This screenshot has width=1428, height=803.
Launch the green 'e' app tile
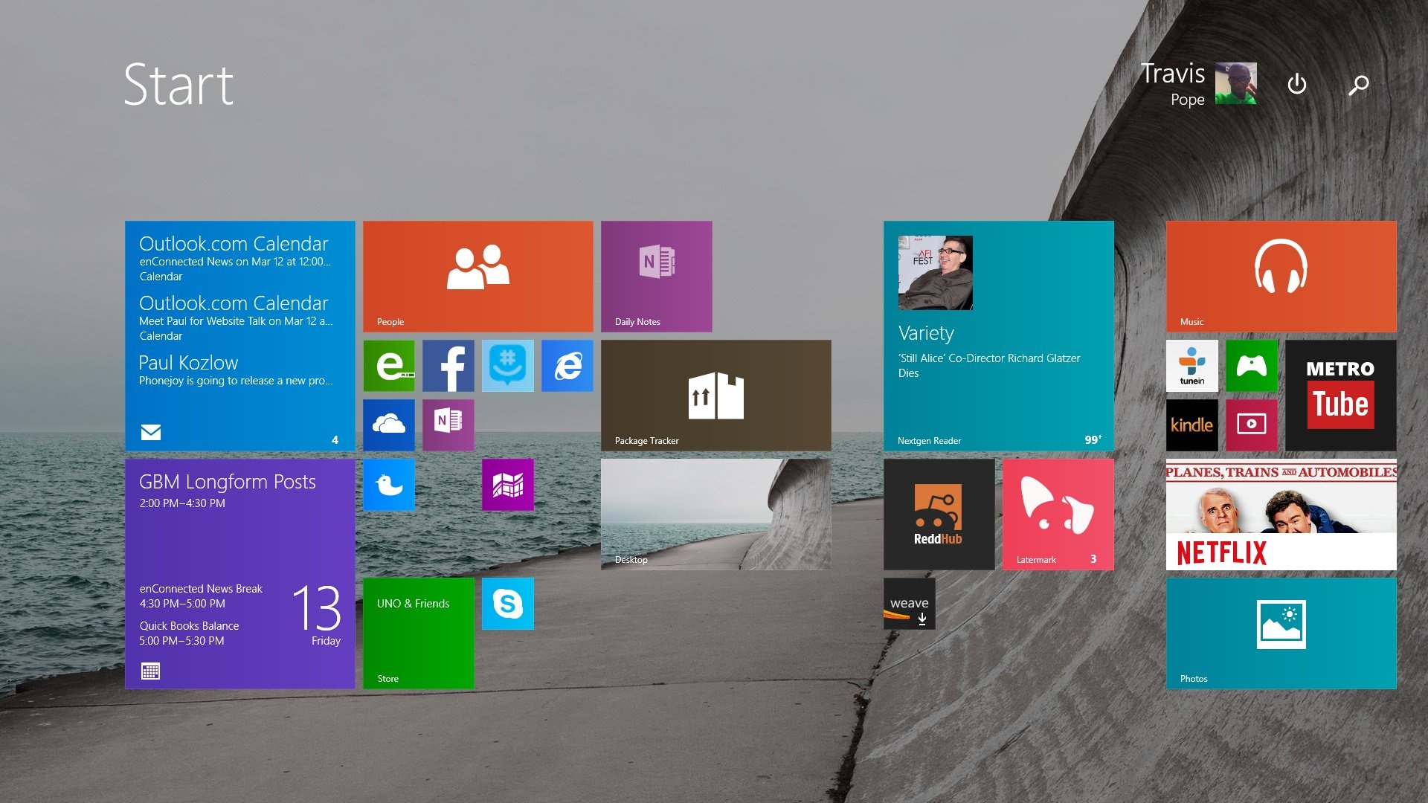[x=388, y=365]
